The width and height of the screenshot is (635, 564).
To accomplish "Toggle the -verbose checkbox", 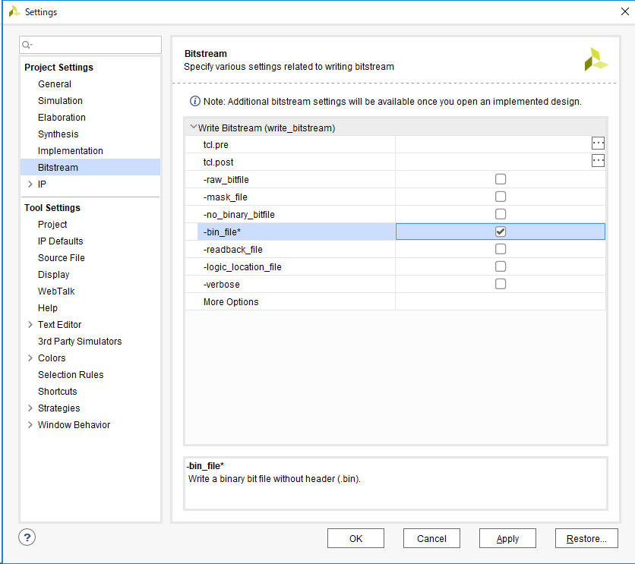I will point(501,284).
